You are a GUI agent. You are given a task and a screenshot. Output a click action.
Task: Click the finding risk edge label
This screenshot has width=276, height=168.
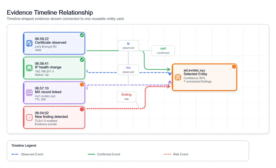click(x=126, y=97)
